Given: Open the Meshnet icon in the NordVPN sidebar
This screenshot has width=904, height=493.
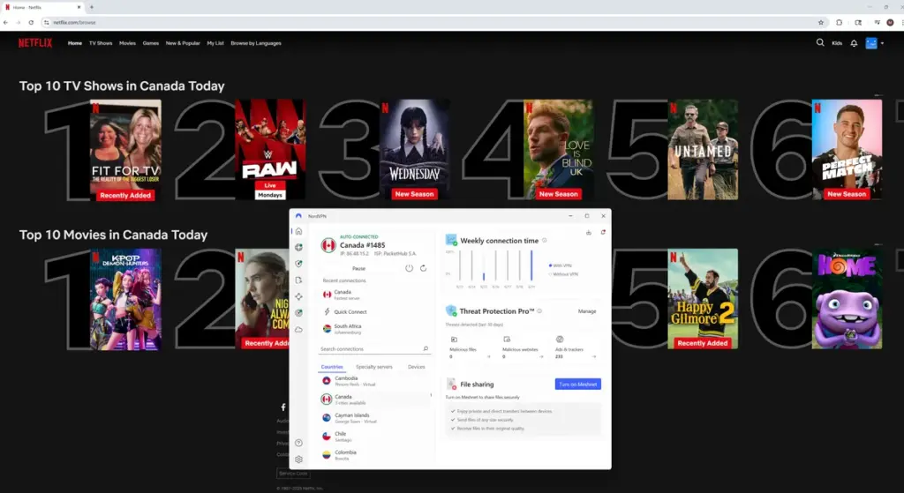Looking at the screenshot, I should (x=298, y=296).
